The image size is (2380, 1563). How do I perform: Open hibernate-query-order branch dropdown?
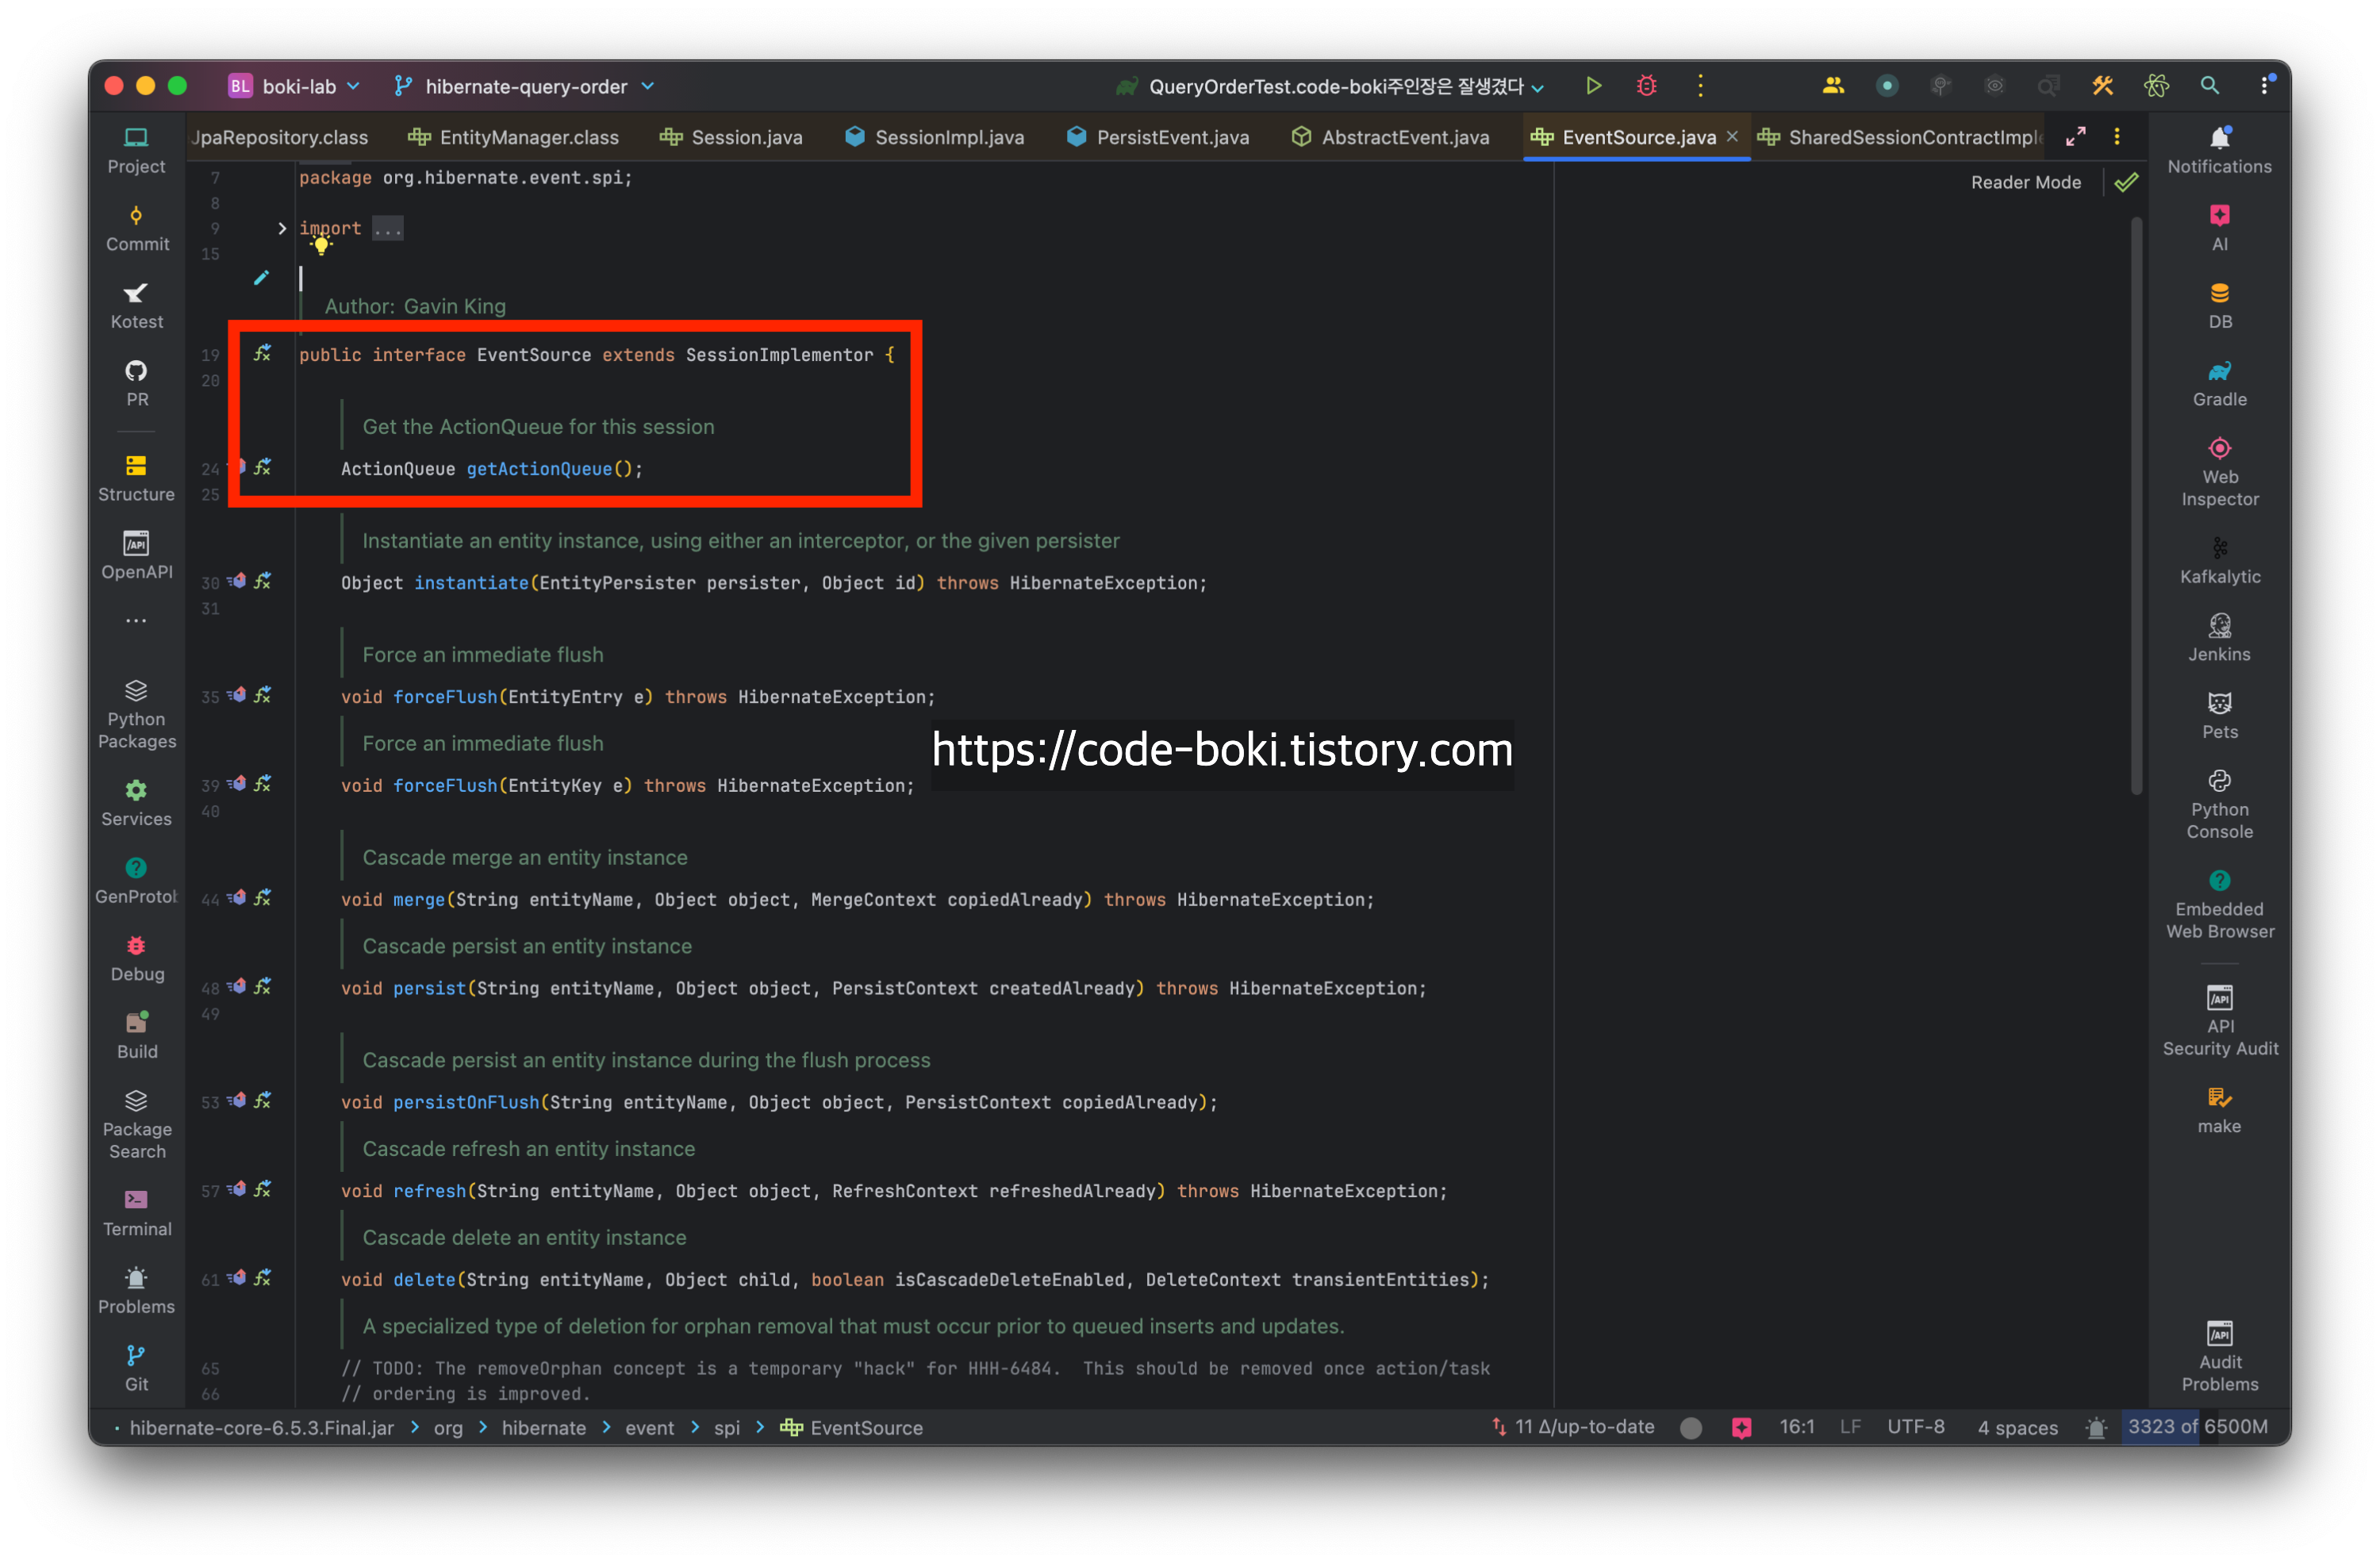pyautogui.click(x=525, y=86)
